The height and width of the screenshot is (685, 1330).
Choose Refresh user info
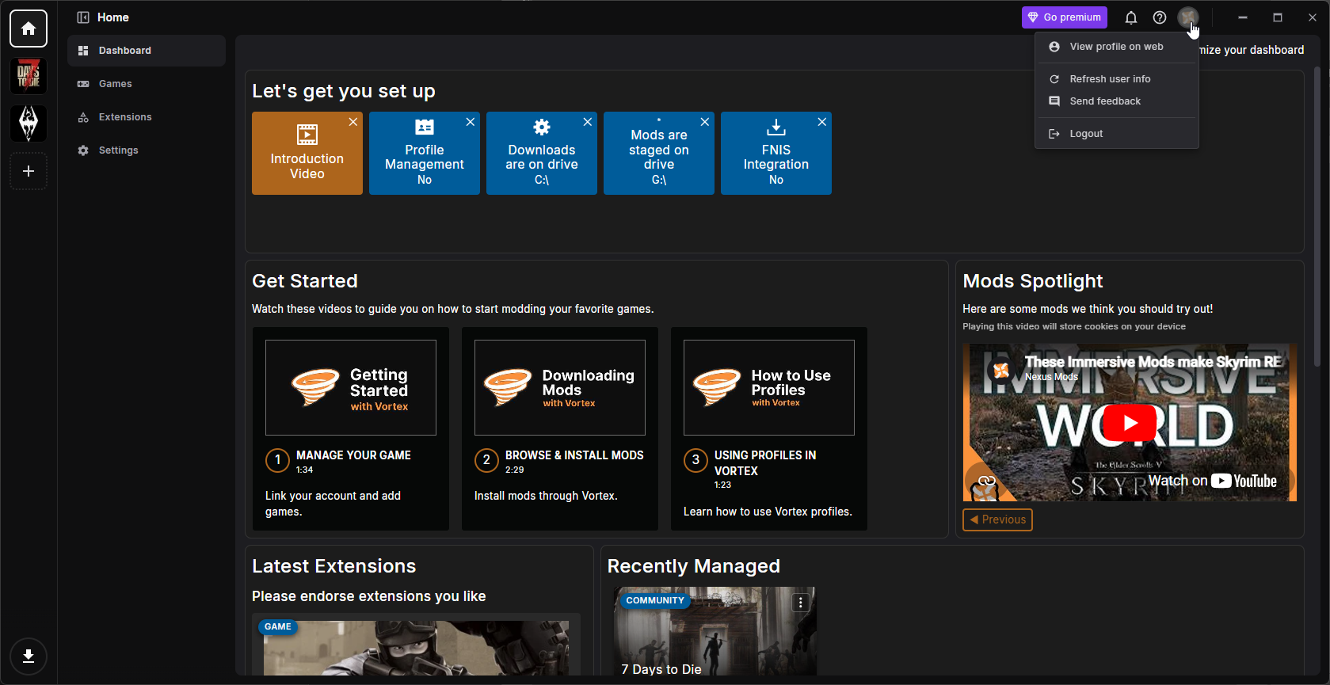click(x=1117, y=79)
